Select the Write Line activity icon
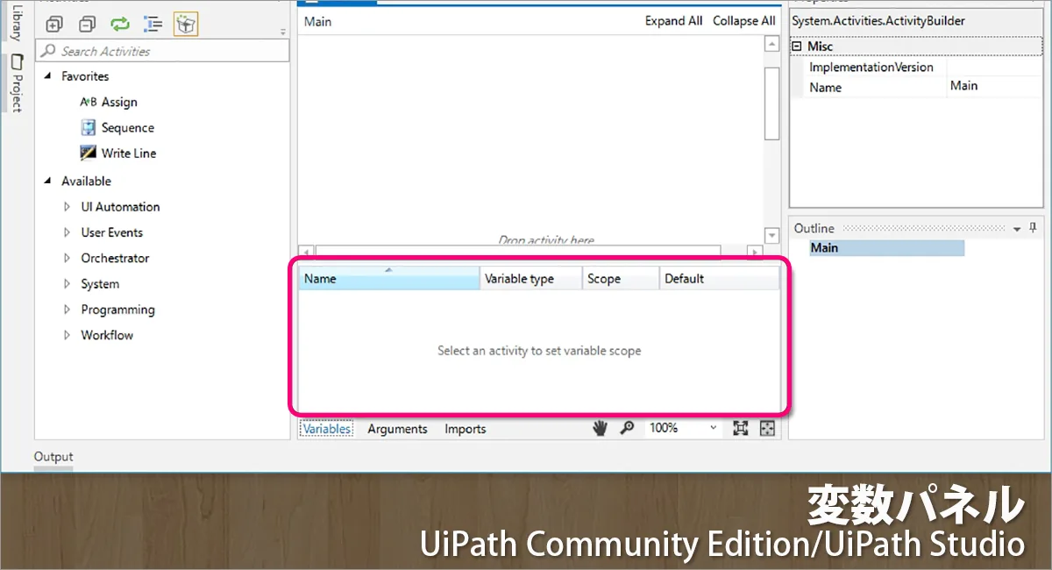The width and height of the screenshot is (1052, 570). coord(89,153)
